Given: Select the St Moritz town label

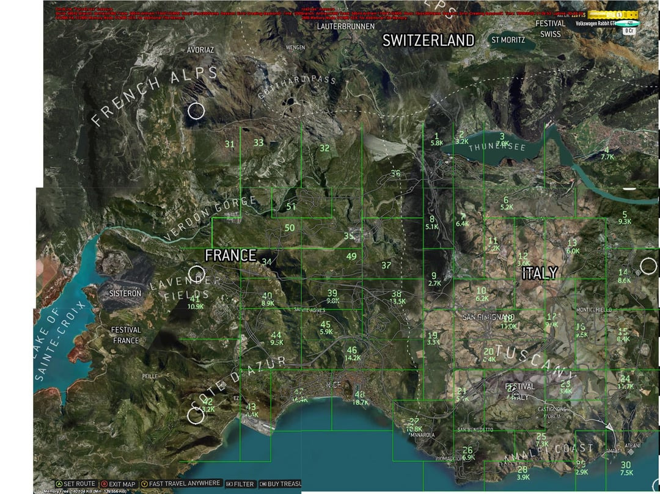Looking at the screenshot, I should tap(508, 40).
